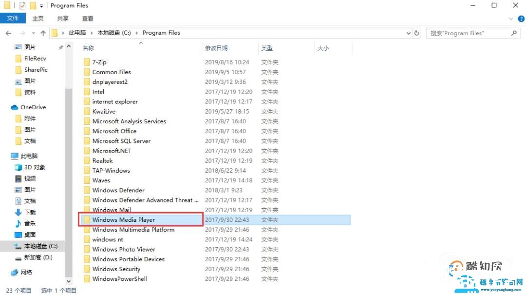Viewport: 526px width, 295px height.
Task: Select the Microsoft.NET folder icon
Action: pyautogui.click(x=87, y=151)
